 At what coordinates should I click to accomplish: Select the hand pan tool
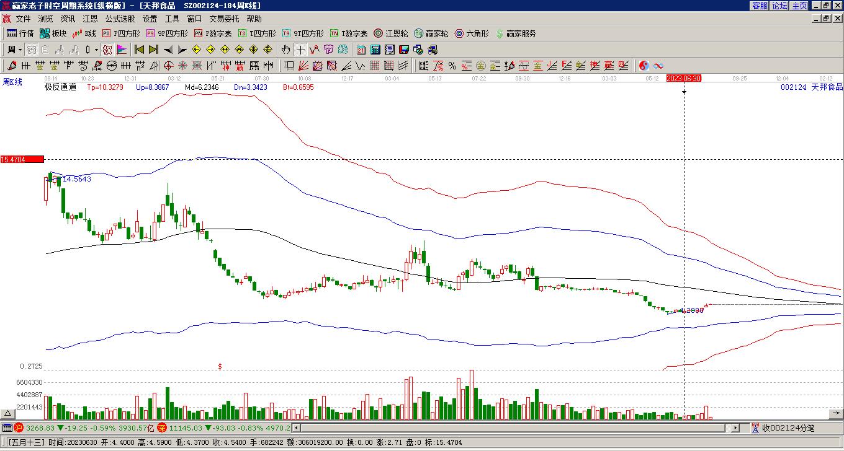[x=286, y=50]
